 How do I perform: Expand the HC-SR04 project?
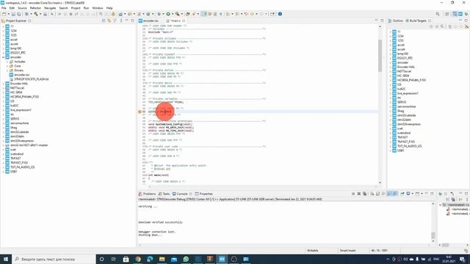pos(3,92)
